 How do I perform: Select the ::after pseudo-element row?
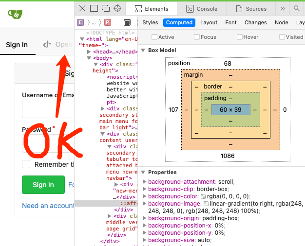106,203
